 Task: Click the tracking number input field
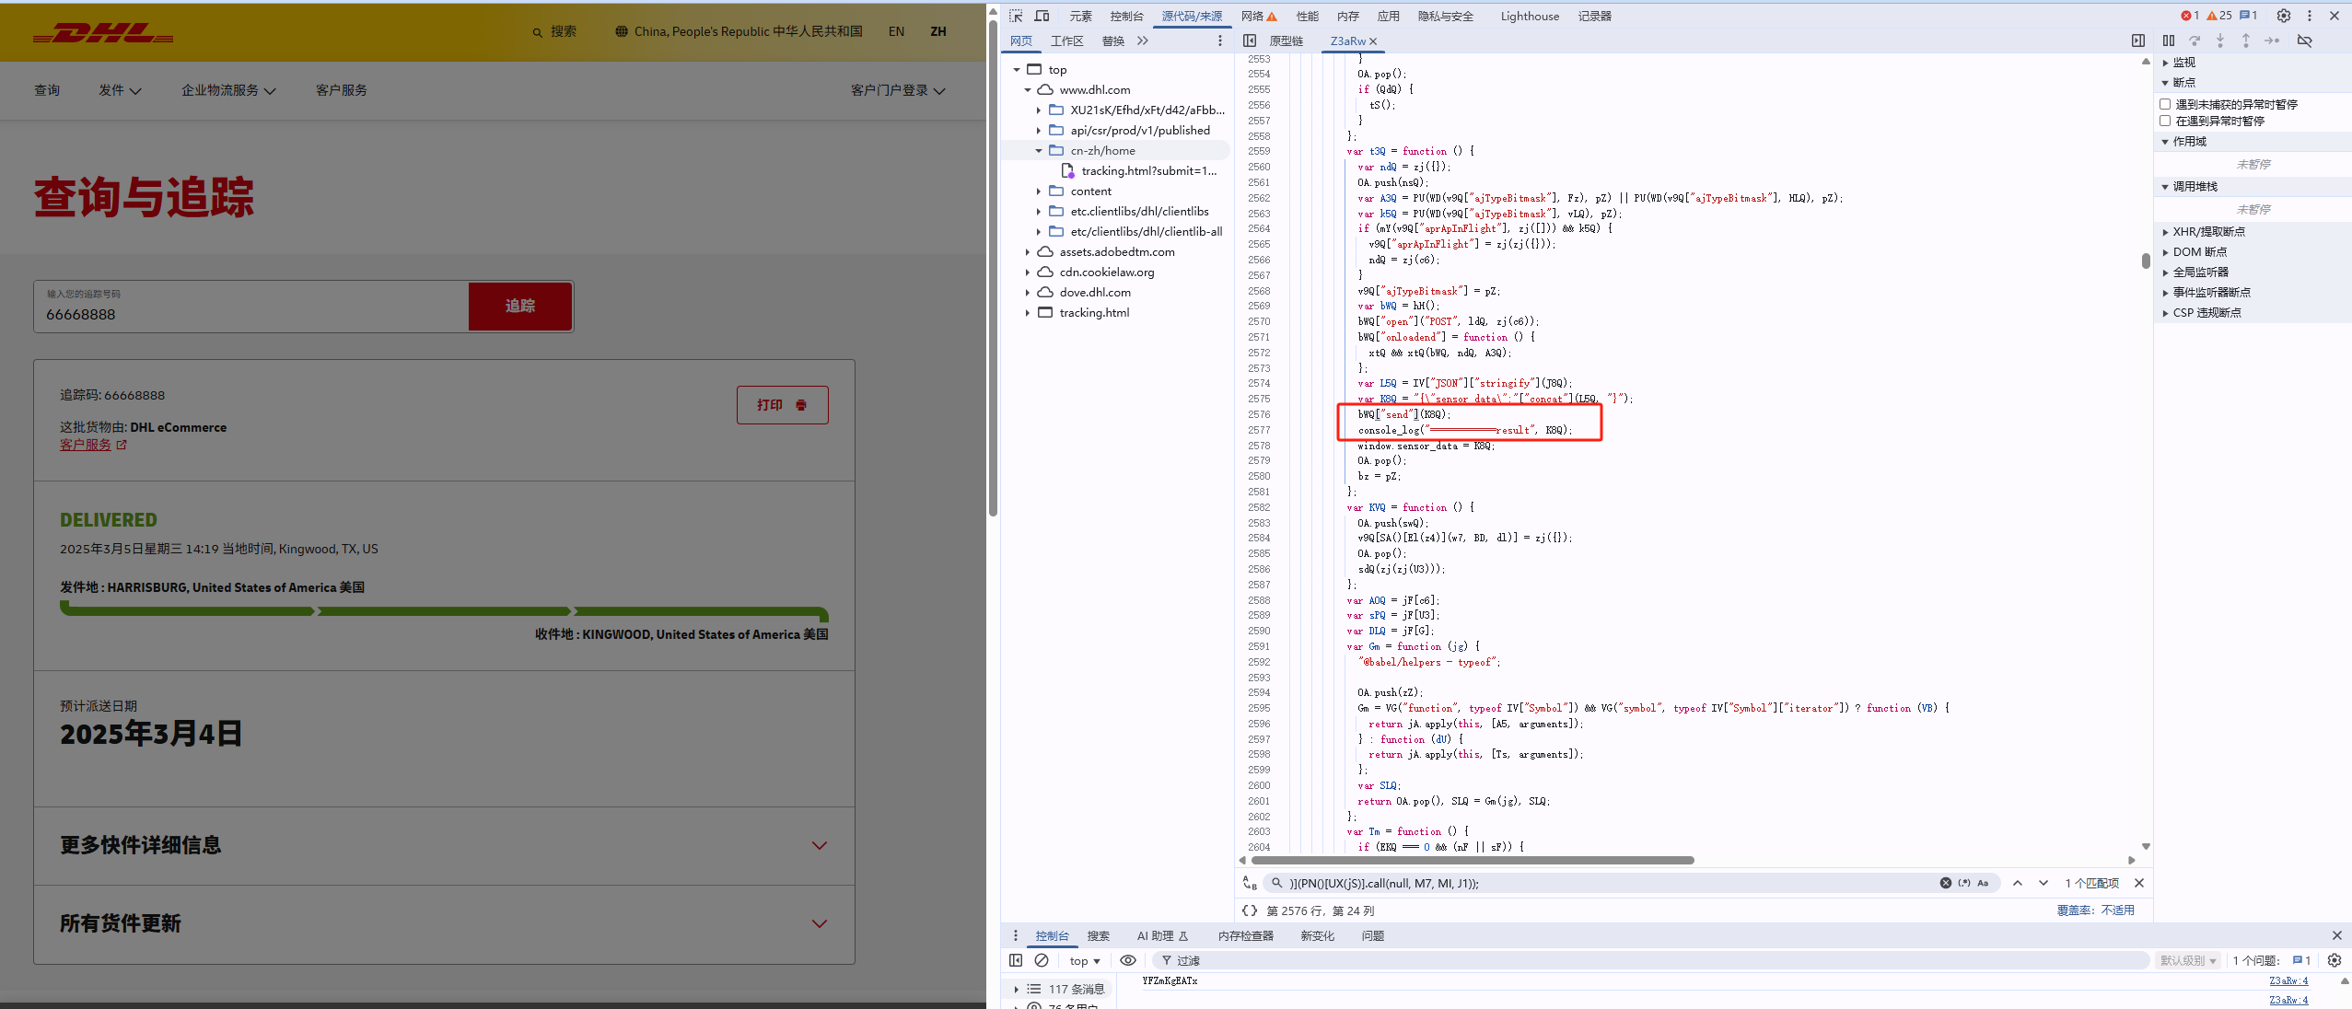tap(251, 314)
